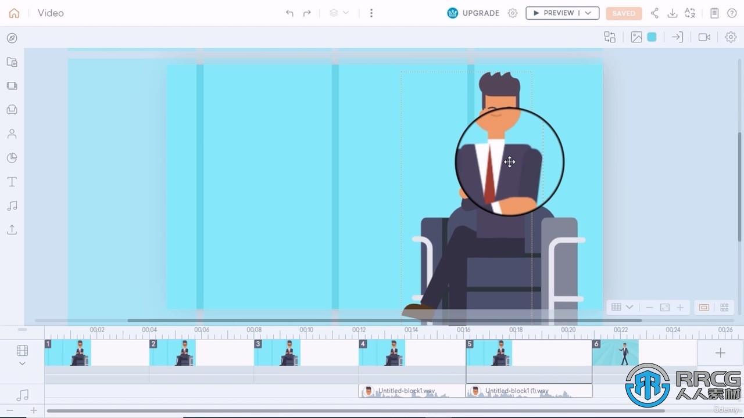Switch to the single scene timeline view
Image resolution: width=744 pixels, height=418 pixels.
click(x=704, y=307)
